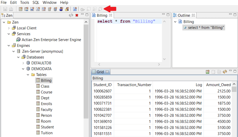
Task: Collapse the DEMODATA database
Action: coord(23,69)
